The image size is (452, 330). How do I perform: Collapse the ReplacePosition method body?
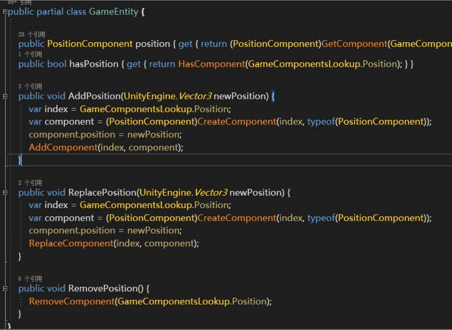coord(5,193)
